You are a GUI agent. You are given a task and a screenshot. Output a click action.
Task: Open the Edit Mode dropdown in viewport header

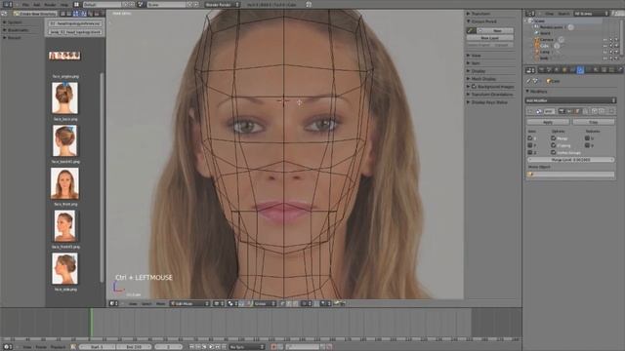(x=189, y=303)
